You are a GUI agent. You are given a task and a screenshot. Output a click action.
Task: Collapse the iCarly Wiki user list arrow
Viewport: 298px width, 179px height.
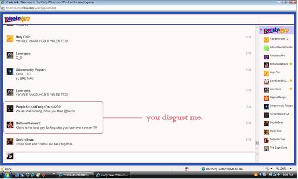[x=261, y=30]
